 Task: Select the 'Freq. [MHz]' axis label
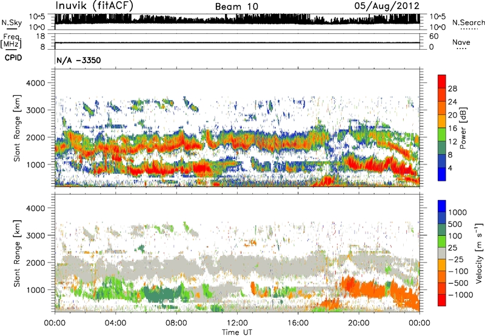click(x=12, y=41)
